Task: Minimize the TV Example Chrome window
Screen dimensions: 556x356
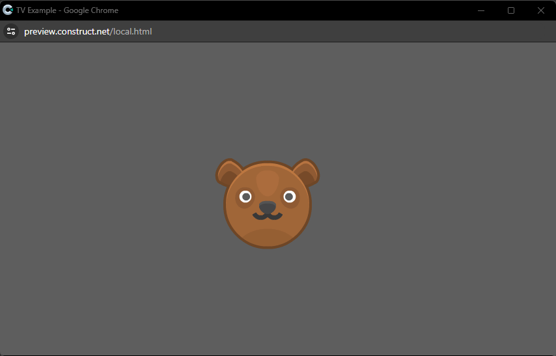Action: [481, 10]
